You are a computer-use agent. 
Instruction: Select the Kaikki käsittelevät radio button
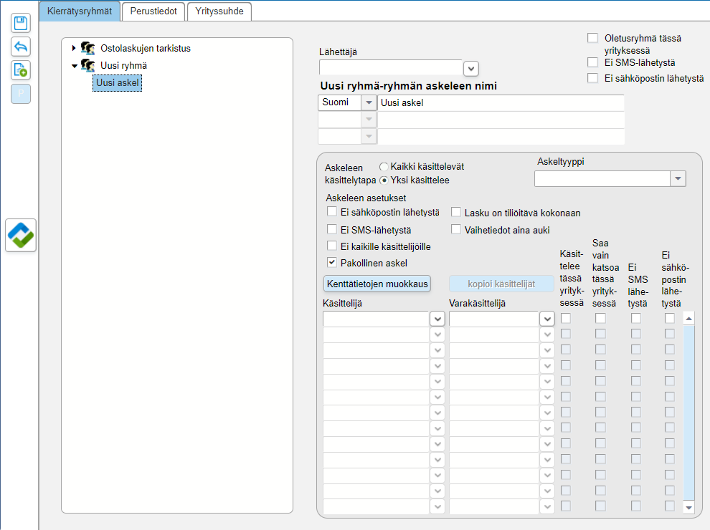pos(384,167)
